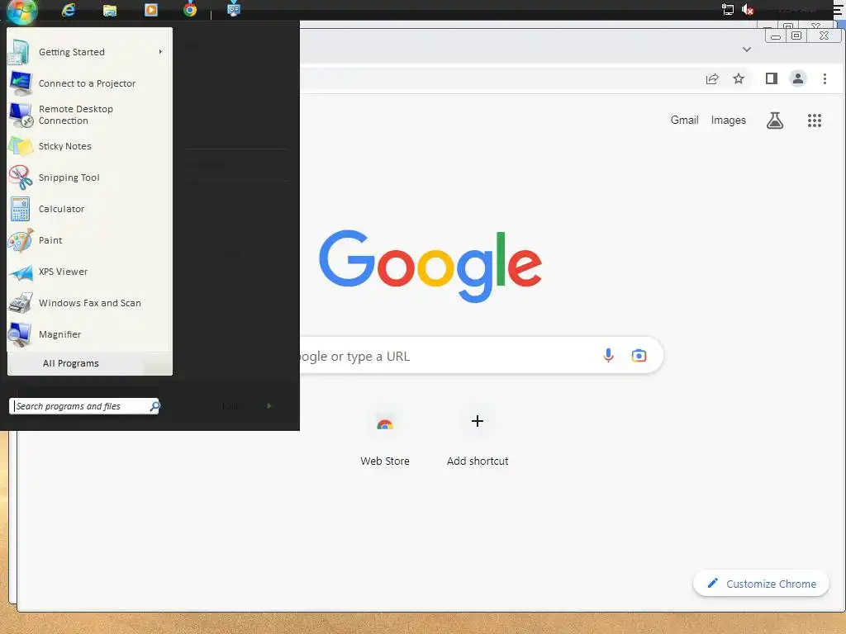Click Customize Chrome button

pos(761,584)
